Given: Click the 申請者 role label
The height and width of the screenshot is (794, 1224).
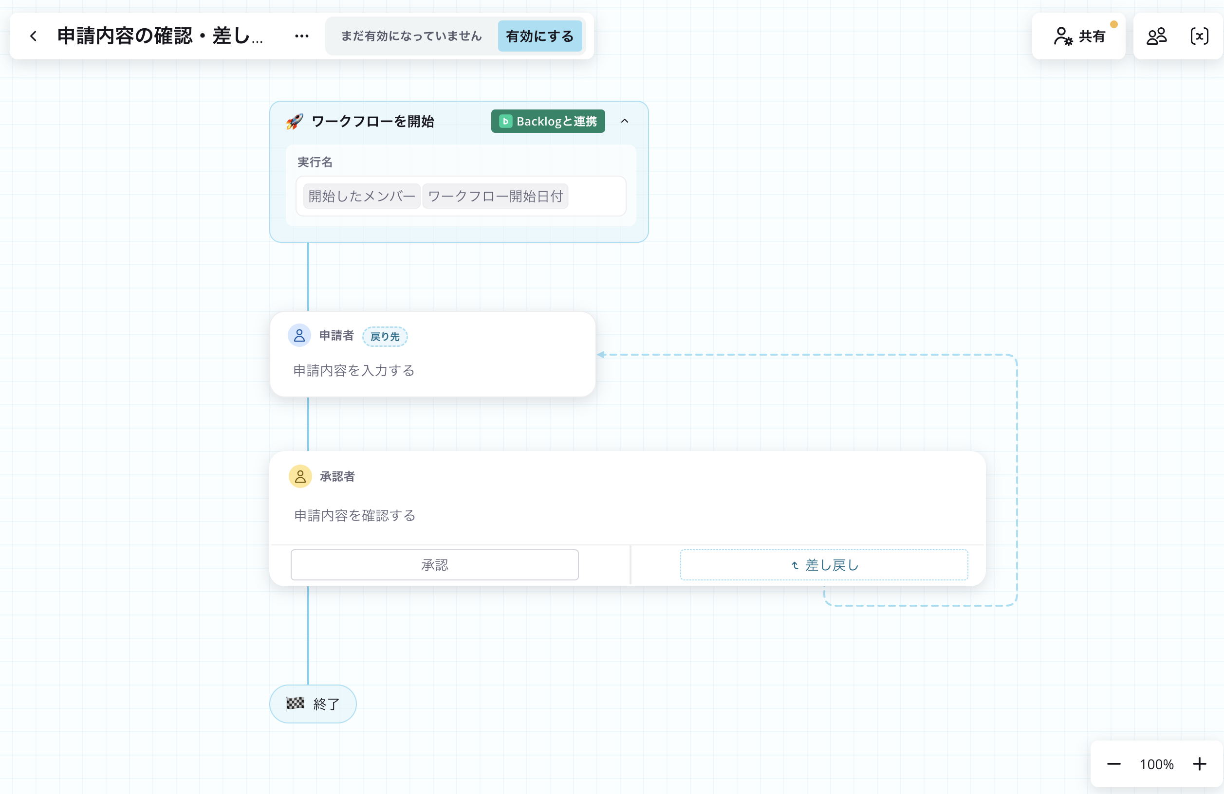Looking at the screenshot, I should click(336, 336).
